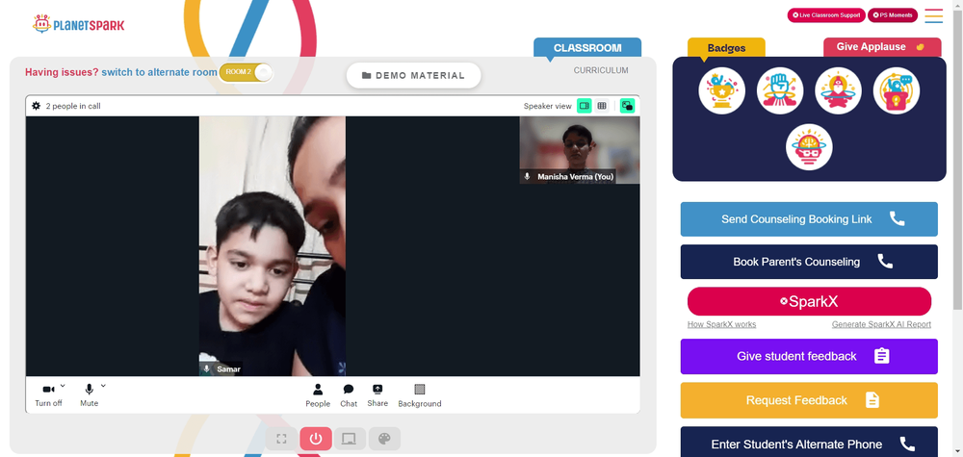The width and height of the screenshot is (963, 457).
Task: Open the hamburger menu at top right
Action: point(933,15)
